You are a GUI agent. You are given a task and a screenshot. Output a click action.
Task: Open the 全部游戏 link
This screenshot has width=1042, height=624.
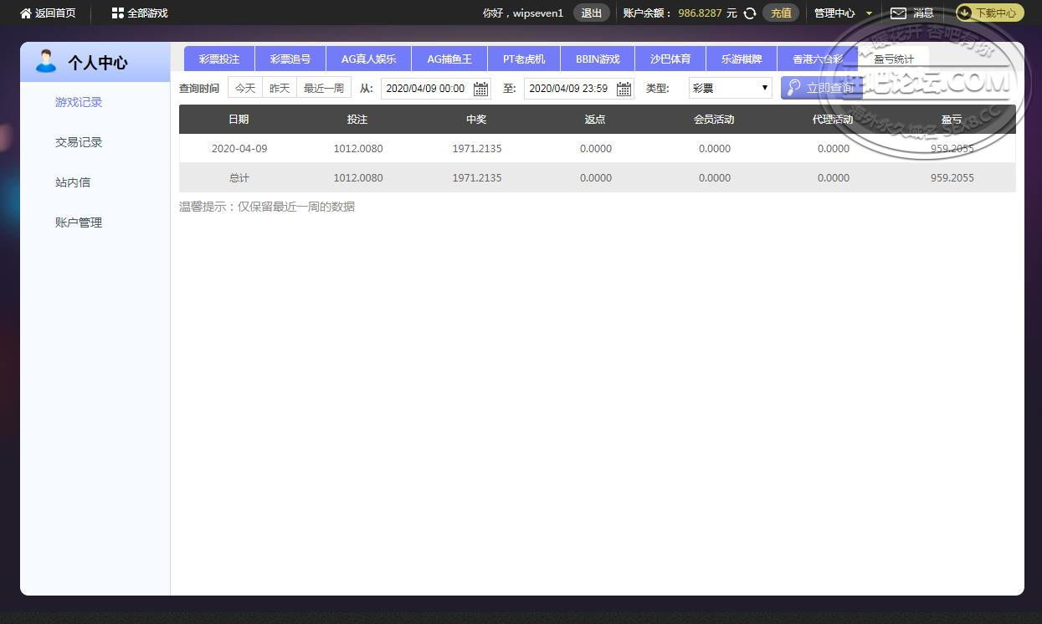click(147, 13)
